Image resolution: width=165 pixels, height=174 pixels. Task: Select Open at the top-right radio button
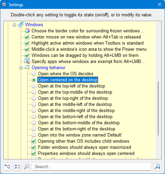(34, 98)
